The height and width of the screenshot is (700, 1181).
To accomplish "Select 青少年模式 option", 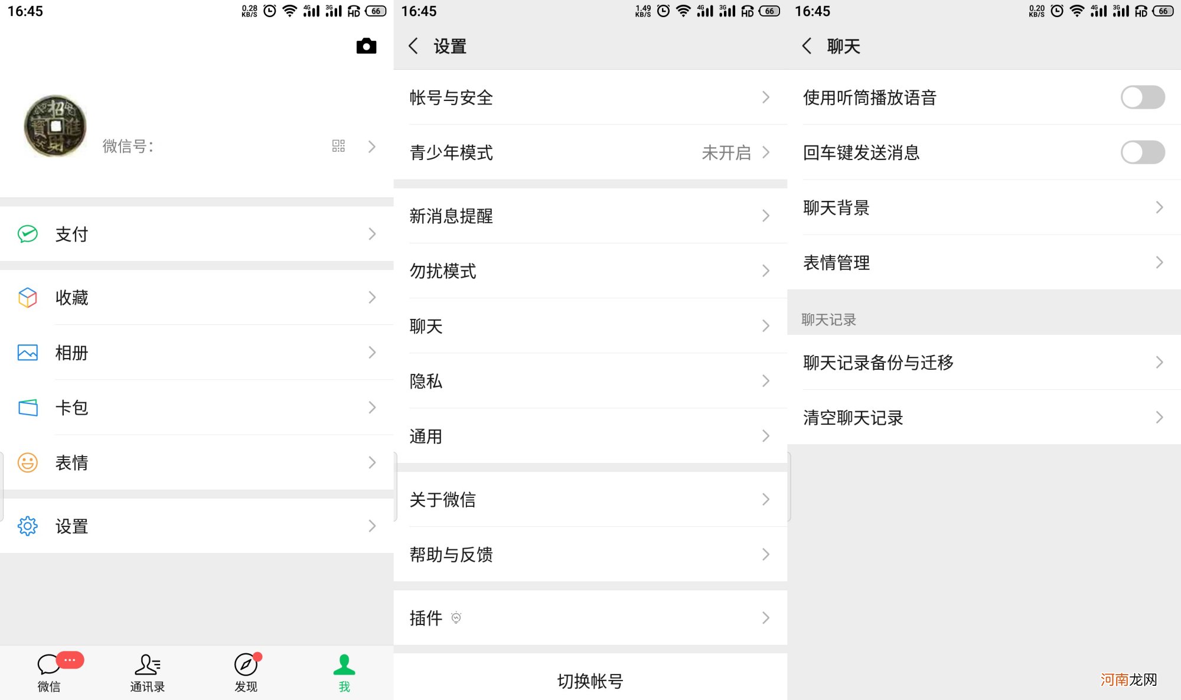I will (x=591, y=152).
